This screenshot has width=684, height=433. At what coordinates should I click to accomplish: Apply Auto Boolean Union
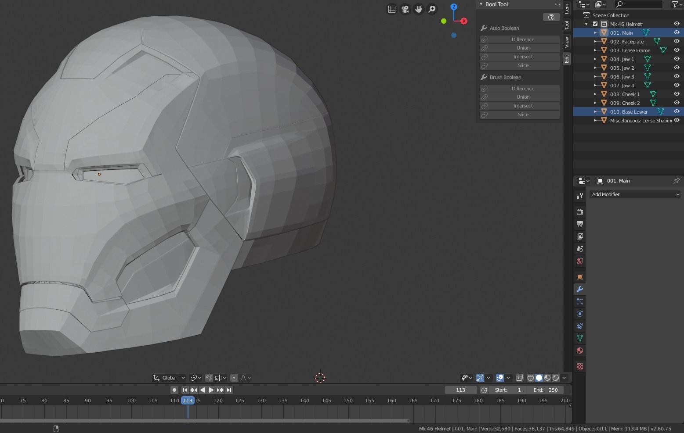[x=520, y=48]
